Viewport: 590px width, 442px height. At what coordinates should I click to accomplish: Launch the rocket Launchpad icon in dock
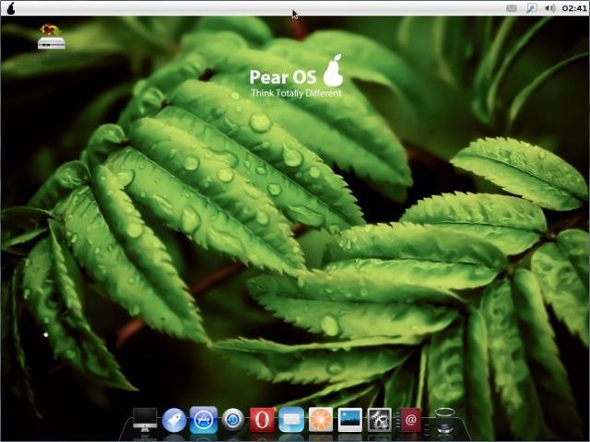pyautogui.click(x=174, y=421)
